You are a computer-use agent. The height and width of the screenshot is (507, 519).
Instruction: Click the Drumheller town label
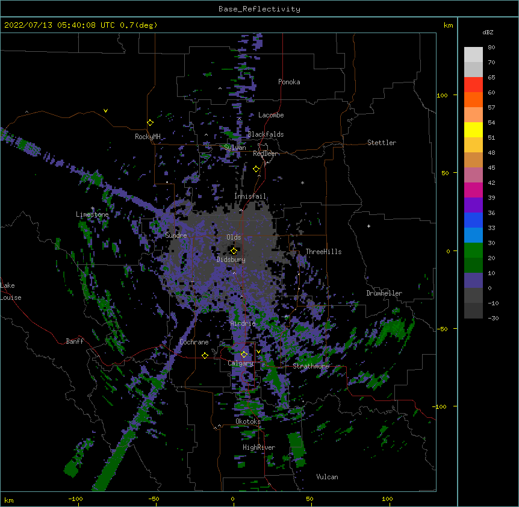[384, 293]
